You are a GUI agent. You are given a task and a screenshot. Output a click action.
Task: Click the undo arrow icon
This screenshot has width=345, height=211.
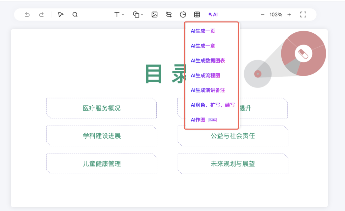[27, 14]
